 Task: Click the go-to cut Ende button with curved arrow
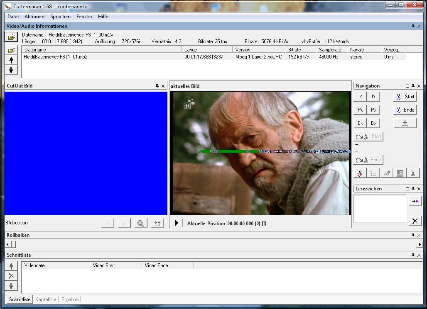tap(368, 160)
